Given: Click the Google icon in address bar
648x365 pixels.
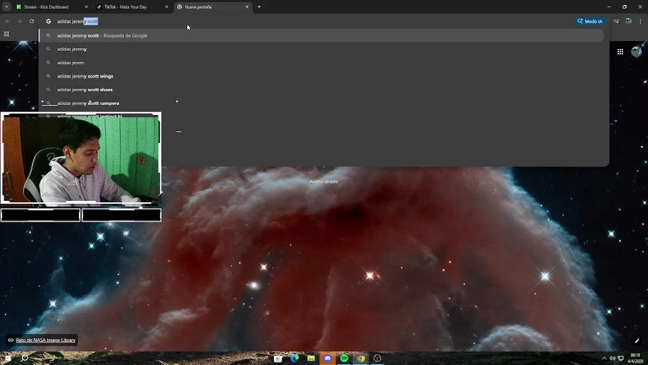Looking at the screenshot, I should click(x=49, y=21).
